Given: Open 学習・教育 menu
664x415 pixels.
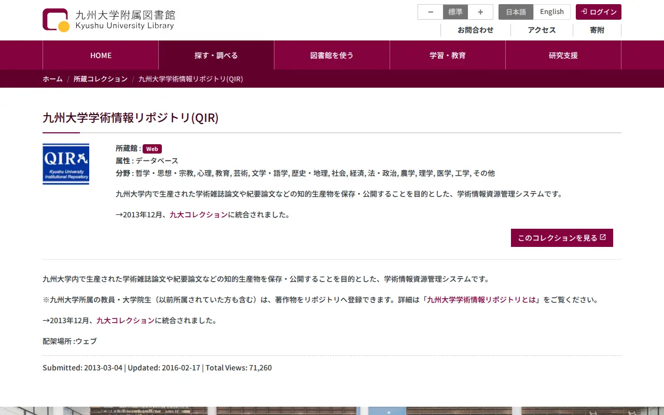Looking at the screenshot, I should click(448, 55).
